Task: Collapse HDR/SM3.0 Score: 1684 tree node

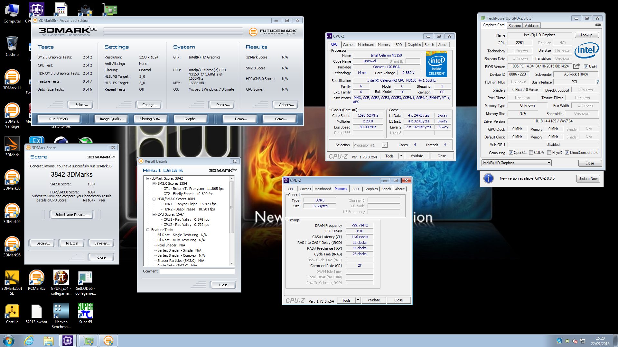Action: (154, 199)
